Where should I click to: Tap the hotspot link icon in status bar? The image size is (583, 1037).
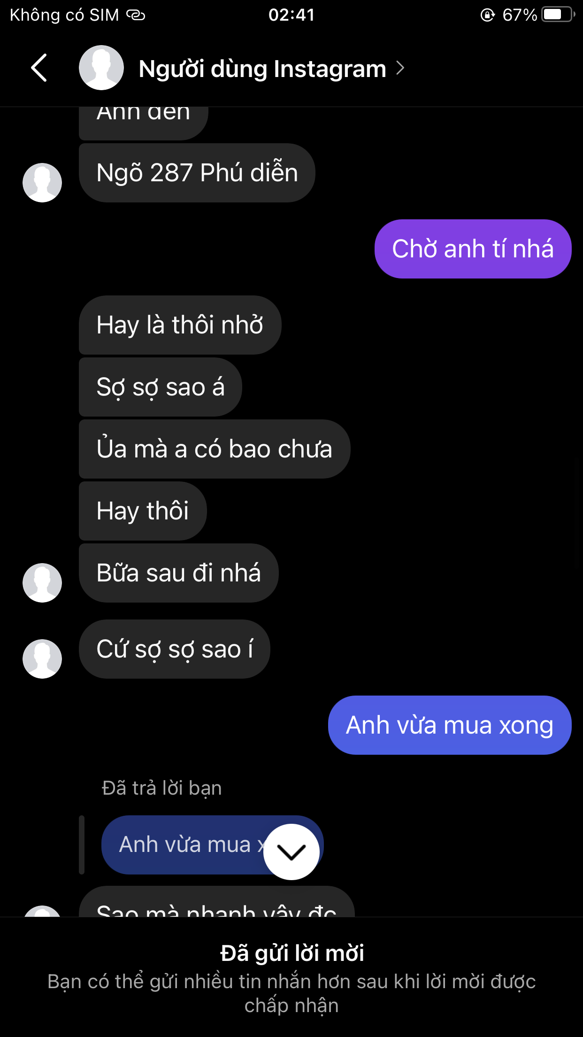[x=136, y=15]
